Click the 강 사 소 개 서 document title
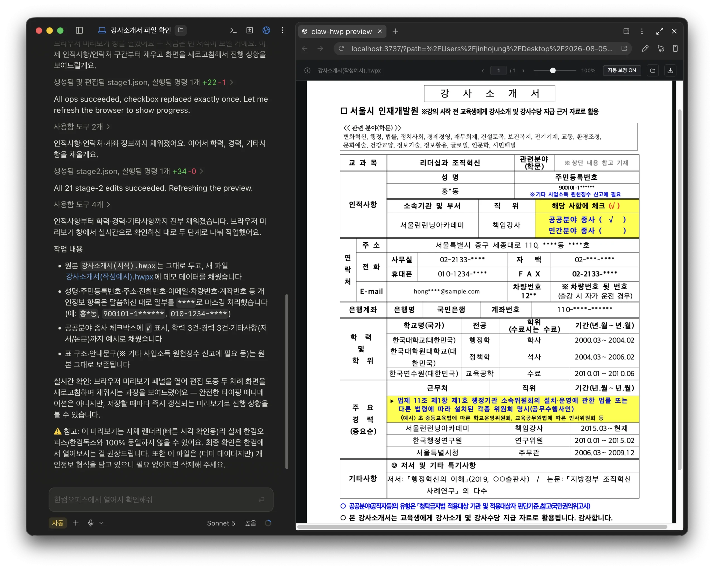714x570 pixels. pyautogui.click(x=489, y=94)
